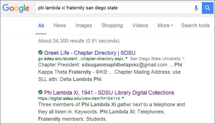The height and width of the screenshot is (124, 215).
Task: Click the go.sdsu.edu green URL text
Action: click(81, 59)
